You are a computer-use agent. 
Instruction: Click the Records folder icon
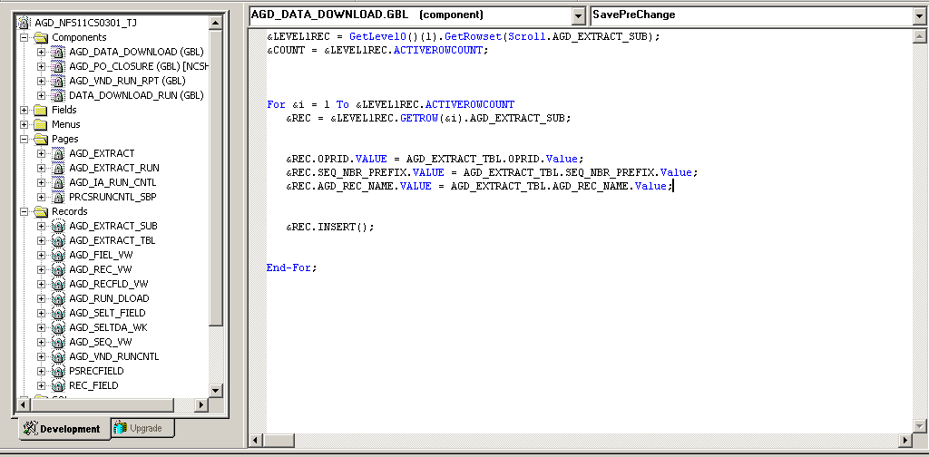click(x=41, y=211)
